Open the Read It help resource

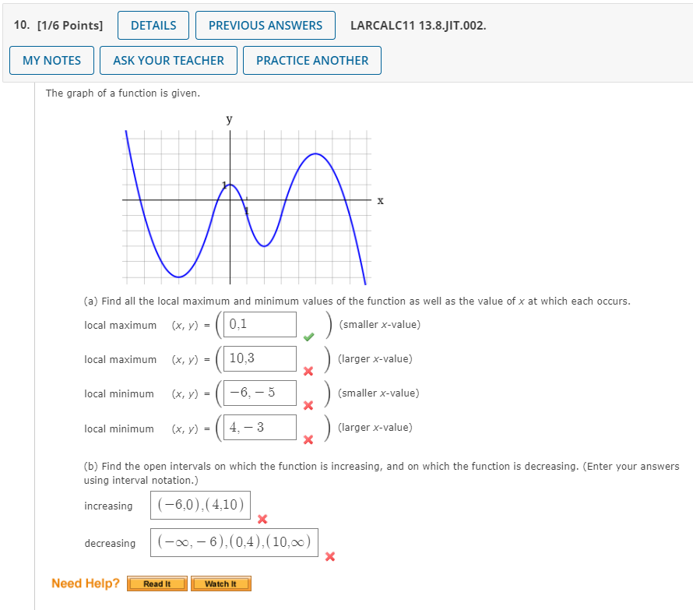[x=157, y=583]
